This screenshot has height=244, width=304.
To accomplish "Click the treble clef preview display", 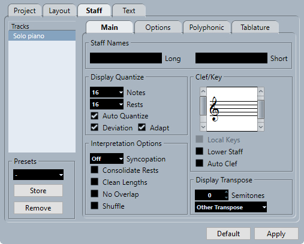I will tap(232, 109).
